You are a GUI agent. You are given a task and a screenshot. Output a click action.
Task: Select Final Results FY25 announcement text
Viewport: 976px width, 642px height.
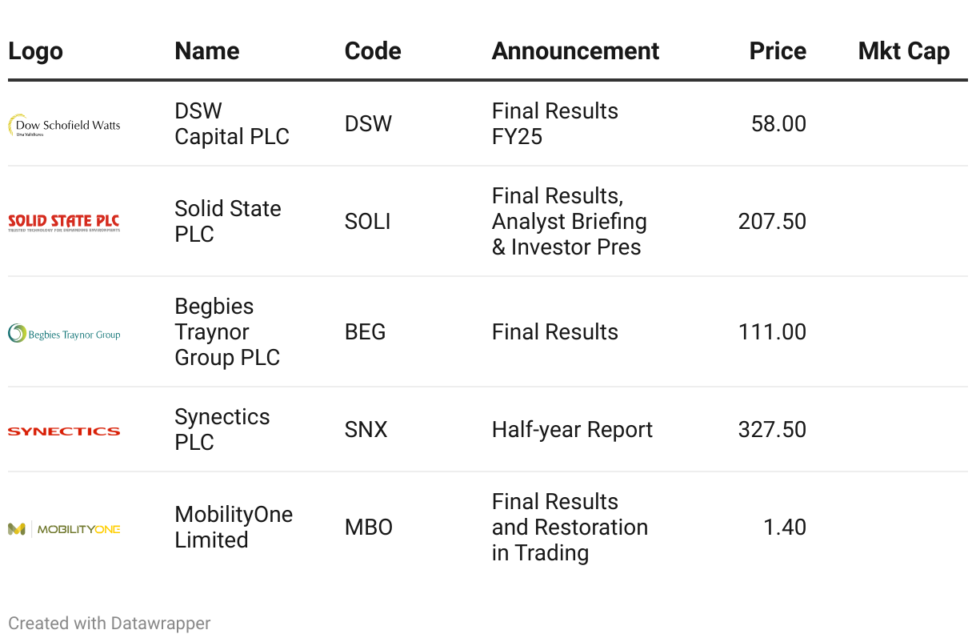coord(554,123)
